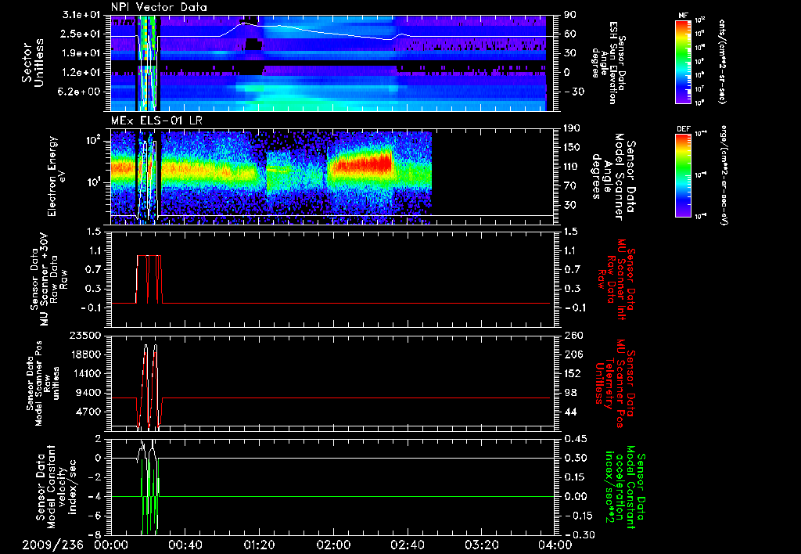Click the '1.2e+01' sector tick label

[x=80, y=73]
